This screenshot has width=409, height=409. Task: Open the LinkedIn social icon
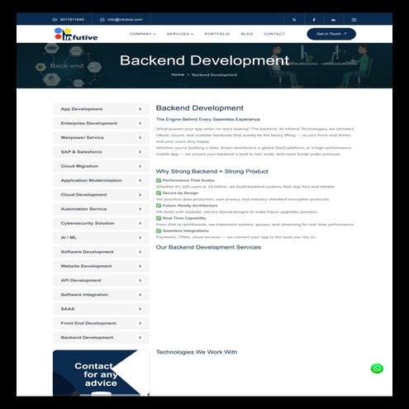pos(334,20)
